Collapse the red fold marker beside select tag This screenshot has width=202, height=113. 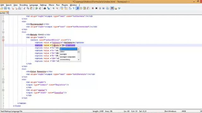click(x=3, y=40)
